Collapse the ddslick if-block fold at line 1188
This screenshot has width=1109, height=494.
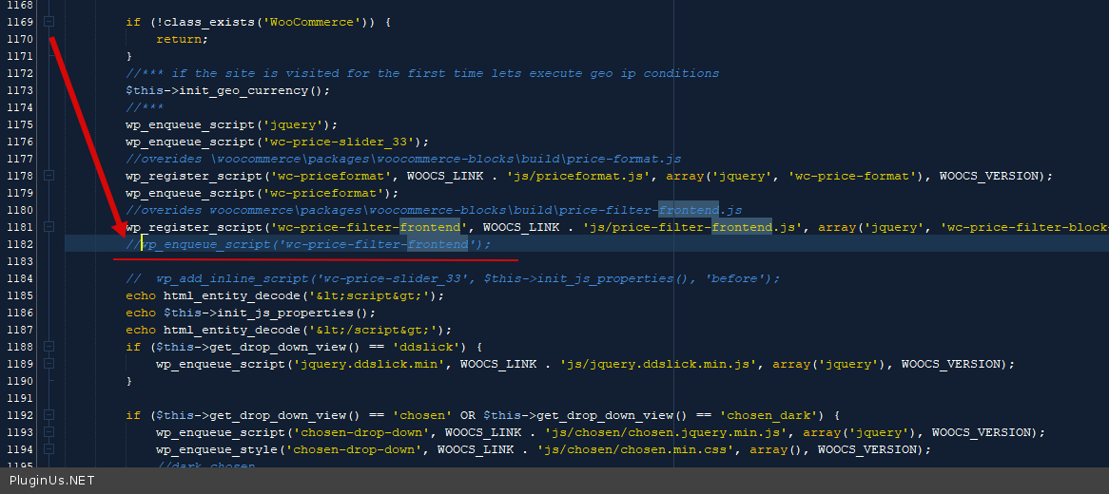[x=49, y=347]
